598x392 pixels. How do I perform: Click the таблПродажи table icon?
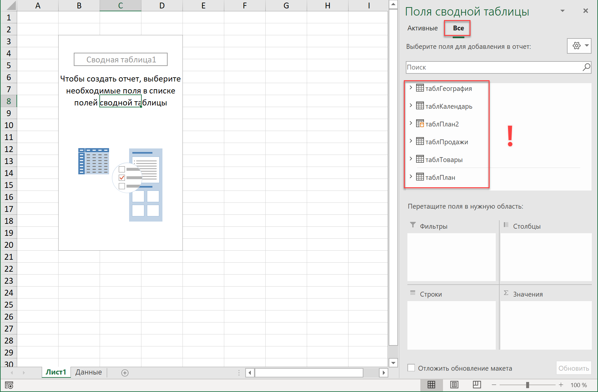[420, 141]
